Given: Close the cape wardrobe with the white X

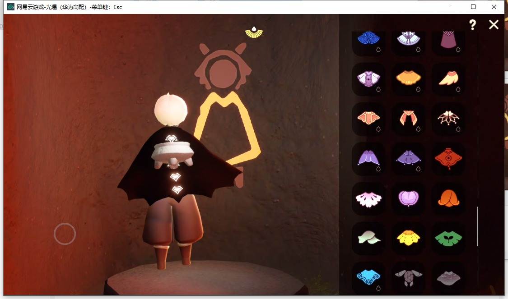Looking at the screenshot, I should click(x=494, y=25).
